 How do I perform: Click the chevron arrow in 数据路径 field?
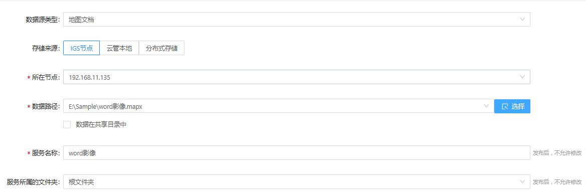(x=486, y=106)
